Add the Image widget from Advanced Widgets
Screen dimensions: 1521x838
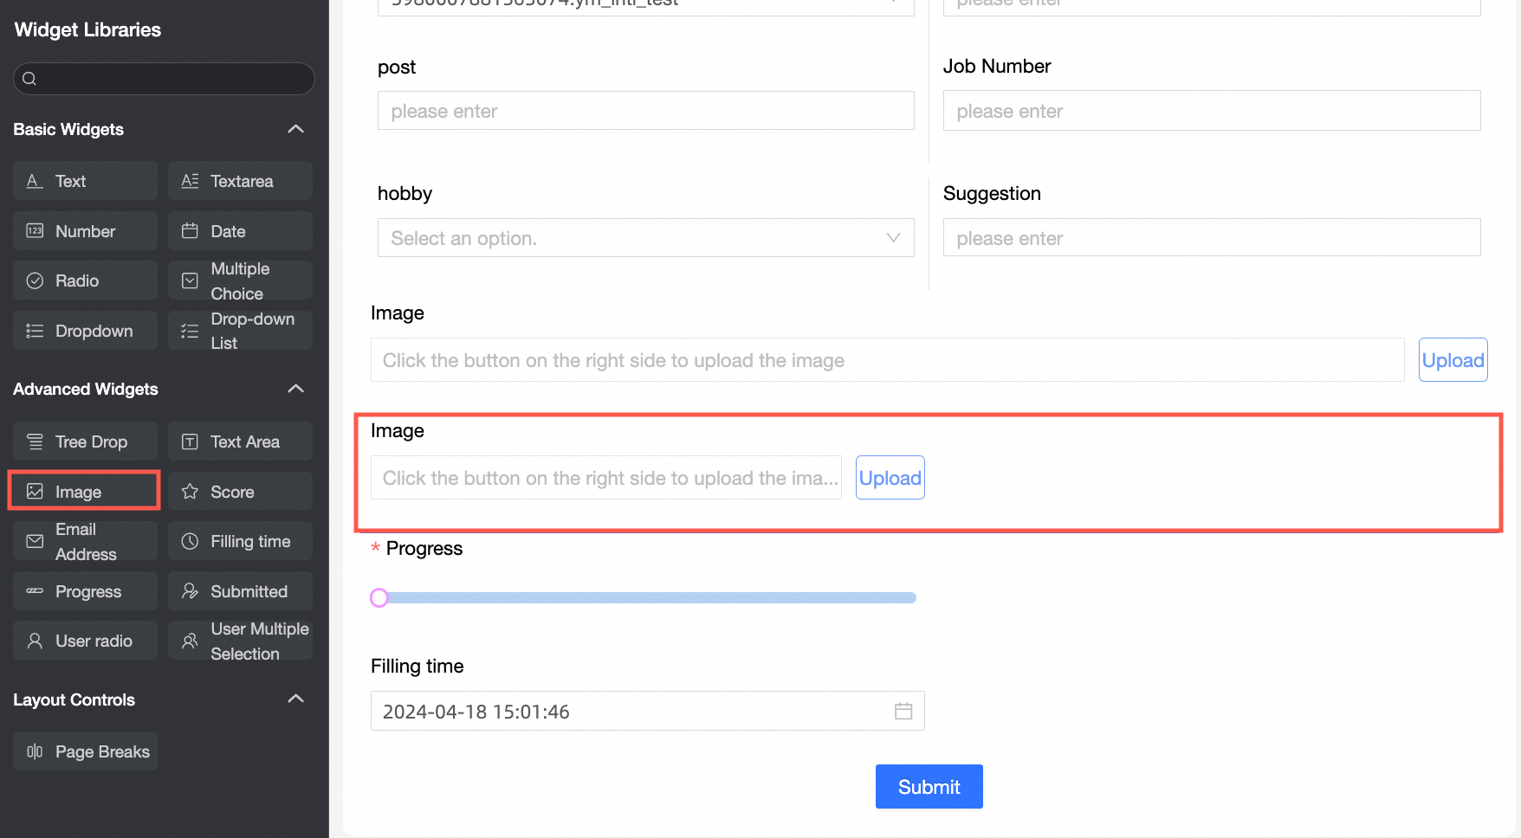[84, 492]
